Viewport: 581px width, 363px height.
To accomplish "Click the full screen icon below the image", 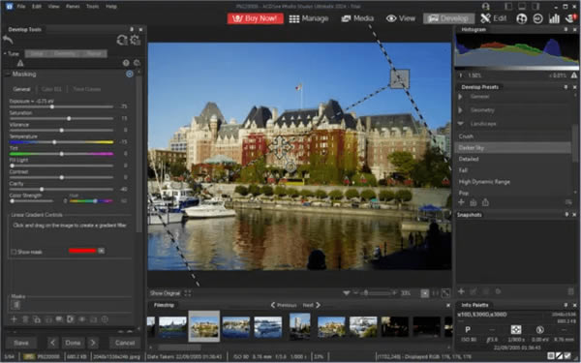I will click(445, 293).
